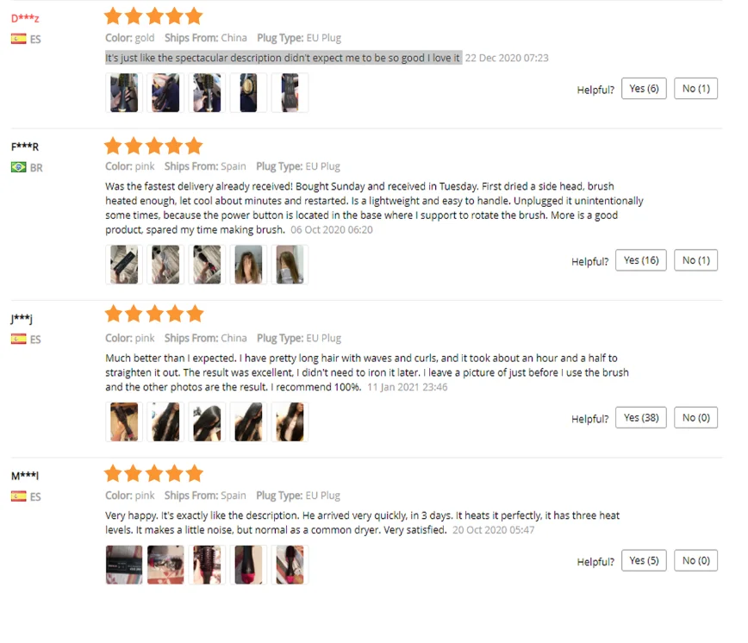Vote Yes (6) on D***z's review
748x643 pixels.
(644, 89)
